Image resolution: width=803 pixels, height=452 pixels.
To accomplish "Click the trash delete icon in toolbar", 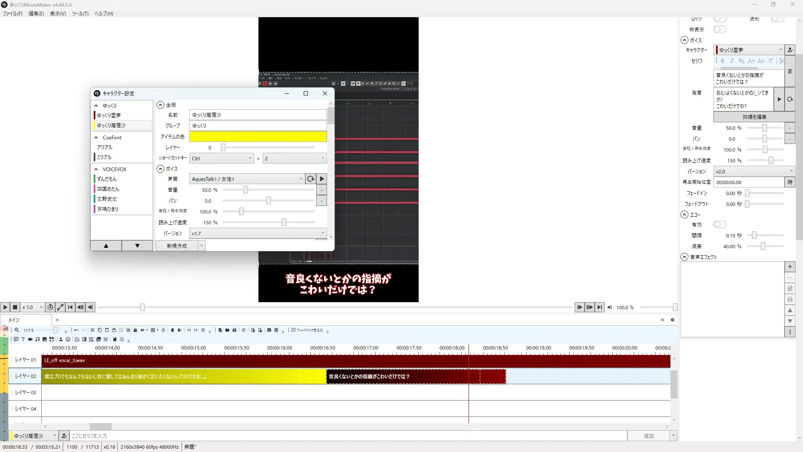I will coord(172,330).
